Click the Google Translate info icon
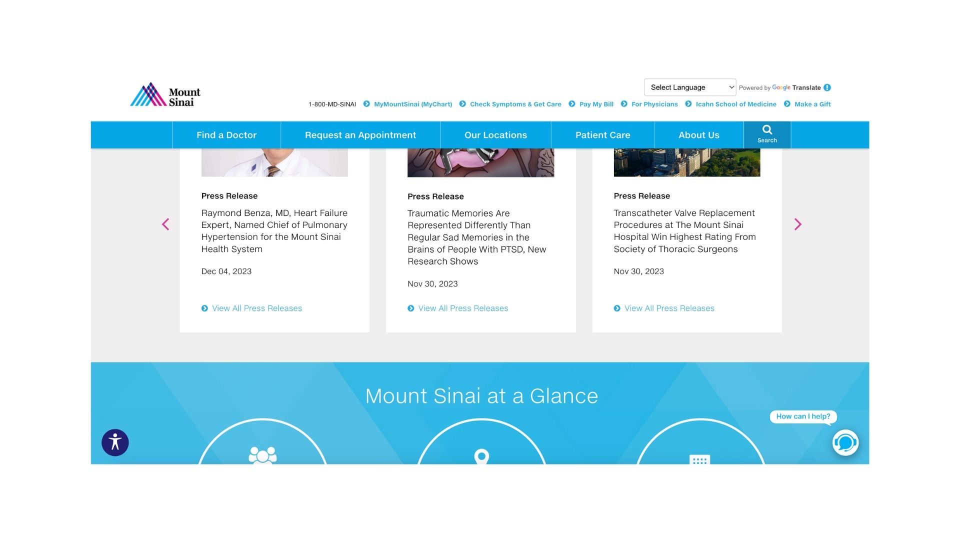 [827, 87]
